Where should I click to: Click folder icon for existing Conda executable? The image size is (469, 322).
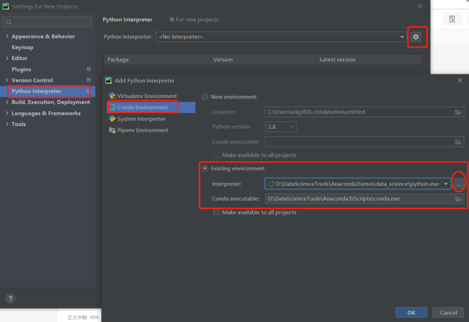click(x=458, y=199)
